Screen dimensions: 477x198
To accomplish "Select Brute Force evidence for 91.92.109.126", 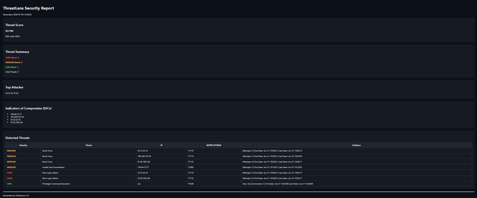I will (272, 162).
